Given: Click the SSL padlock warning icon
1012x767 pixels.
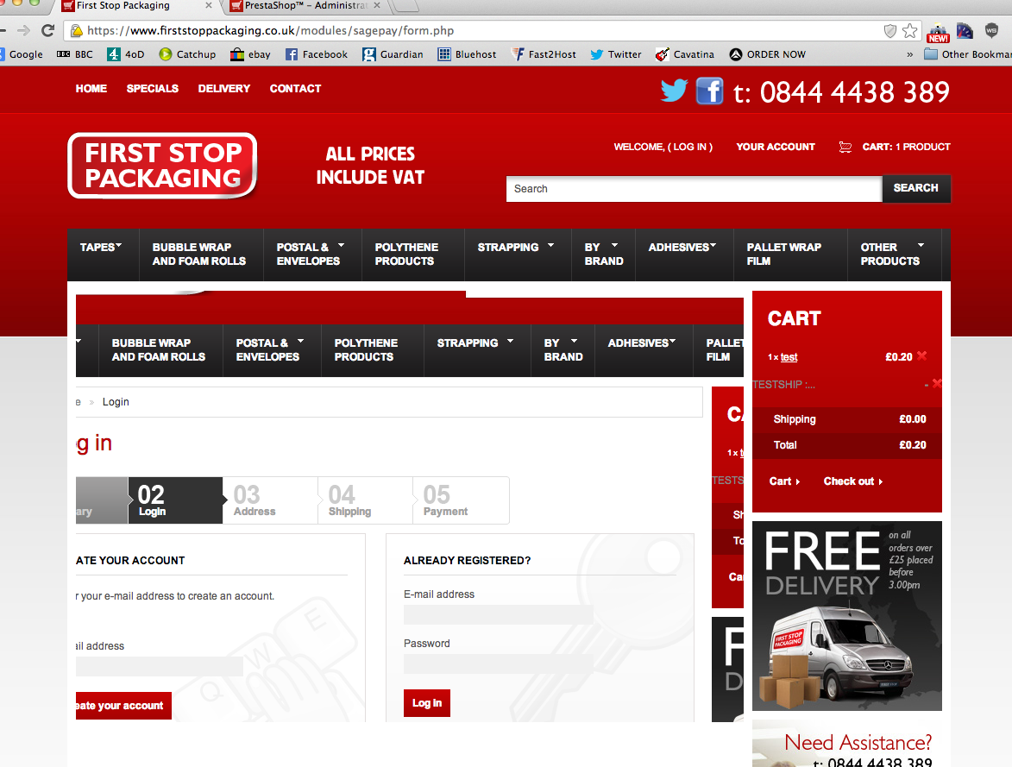Looking at the screenshot, I should point(76,30).
